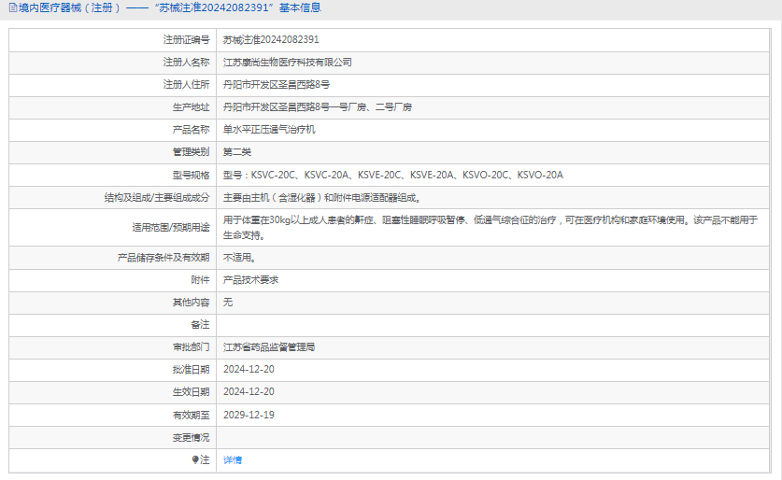Select registrant name 江苏康尚生物医疗科技有限公司

coord(287,63)
